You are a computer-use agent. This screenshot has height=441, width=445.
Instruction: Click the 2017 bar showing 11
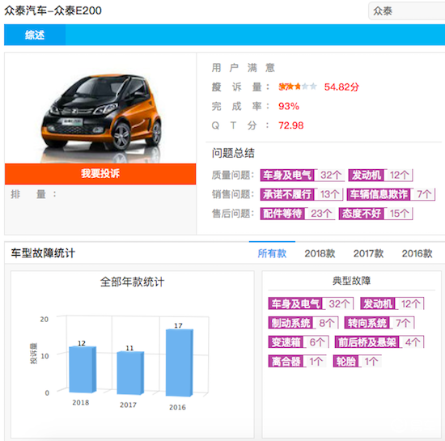coord(130,372)
